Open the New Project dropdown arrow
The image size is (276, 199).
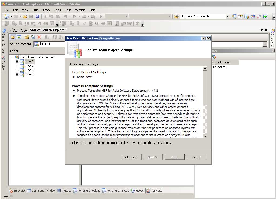(11, 16)
